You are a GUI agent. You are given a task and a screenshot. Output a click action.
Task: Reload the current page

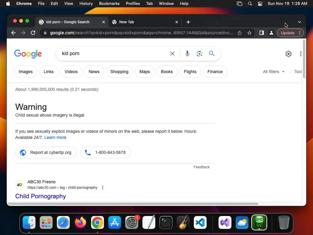click(33, 33)
